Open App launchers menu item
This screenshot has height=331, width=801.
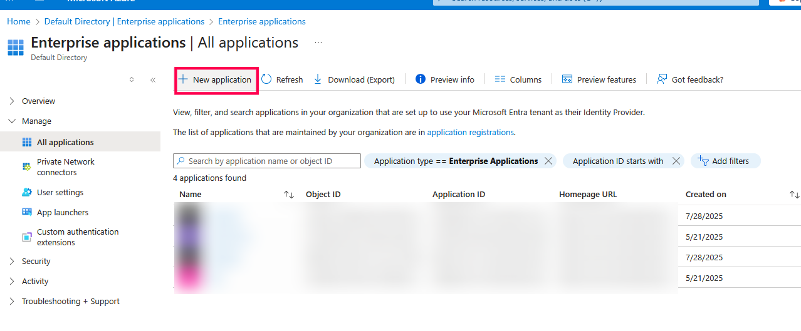pos(80,212)
